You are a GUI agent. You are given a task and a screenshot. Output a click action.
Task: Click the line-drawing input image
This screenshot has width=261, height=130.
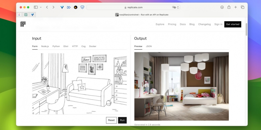tap(79, 84)
